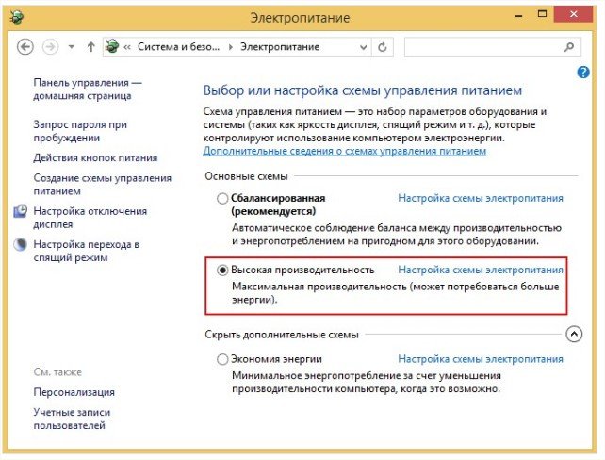Click the Up one level arrow
Viewport: 605px width, 460px height.
click(x=90, y=46)
